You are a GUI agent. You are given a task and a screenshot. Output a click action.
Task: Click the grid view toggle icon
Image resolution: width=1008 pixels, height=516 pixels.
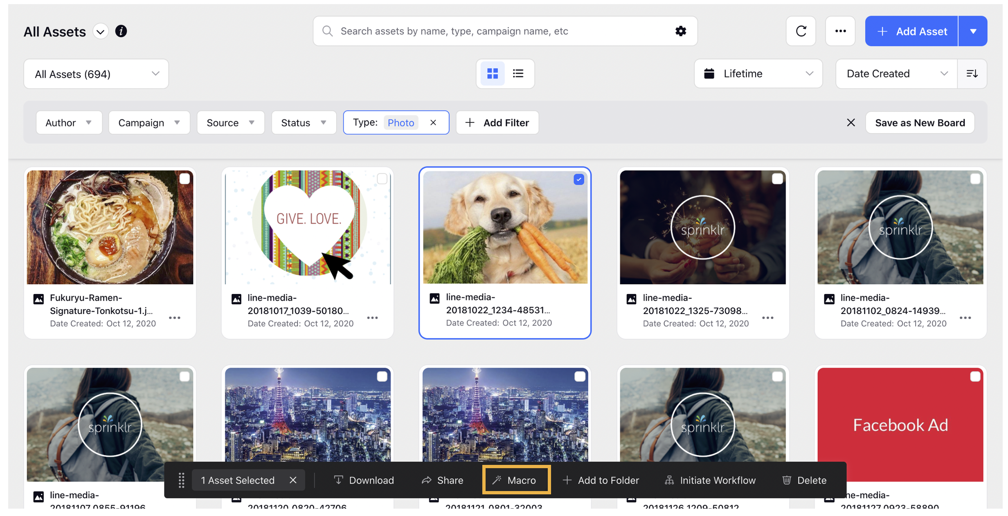click(493, 73)
